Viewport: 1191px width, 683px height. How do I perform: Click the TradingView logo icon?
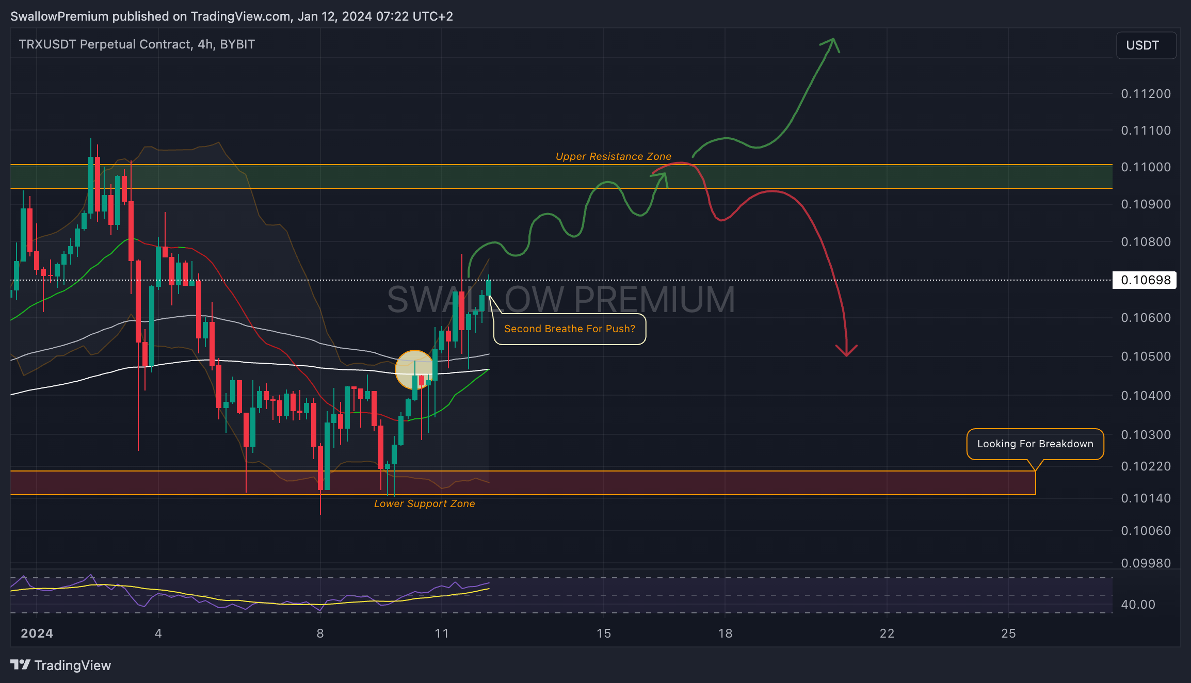20,665
